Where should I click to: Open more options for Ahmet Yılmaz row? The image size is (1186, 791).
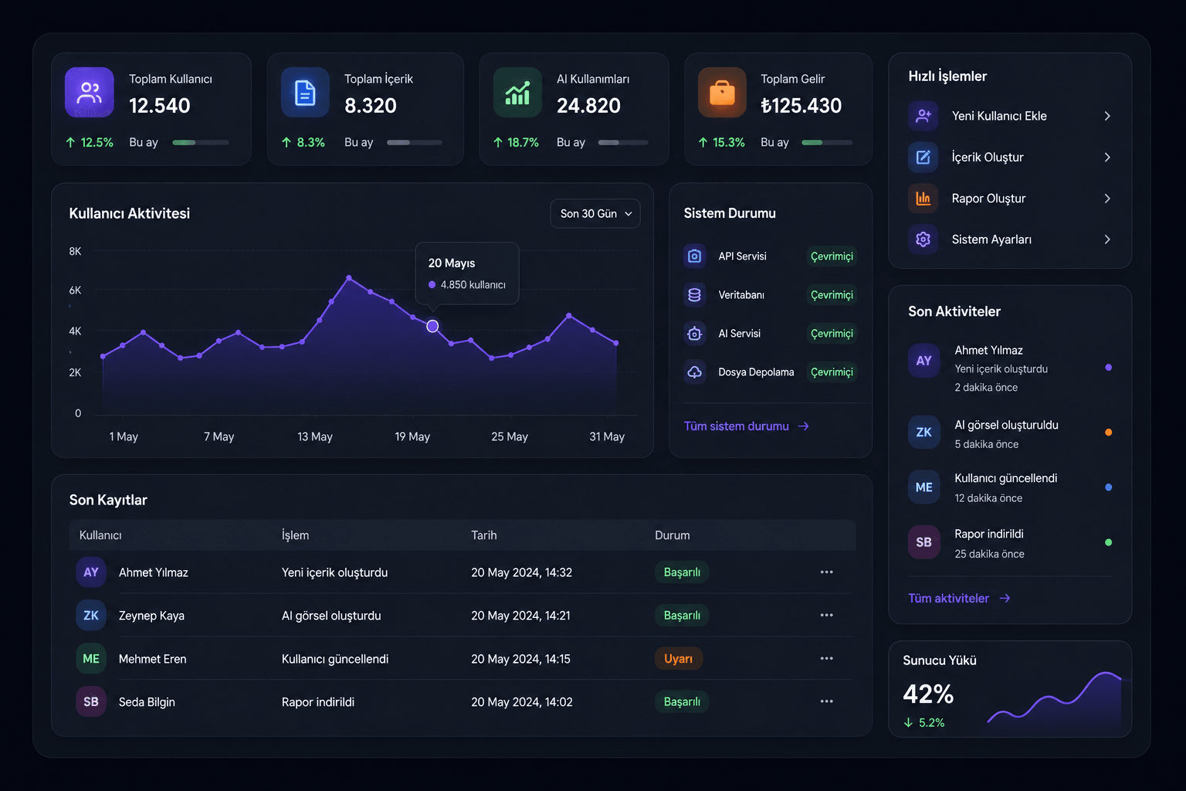click(x=827, y=572)
